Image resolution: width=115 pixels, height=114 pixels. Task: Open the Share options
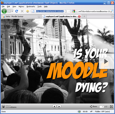[93, 106]
